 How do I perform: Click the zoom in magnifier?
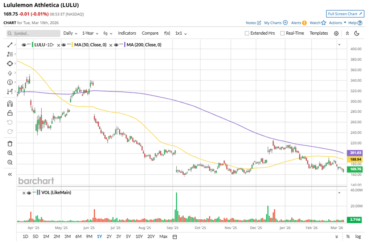(10, 153)
